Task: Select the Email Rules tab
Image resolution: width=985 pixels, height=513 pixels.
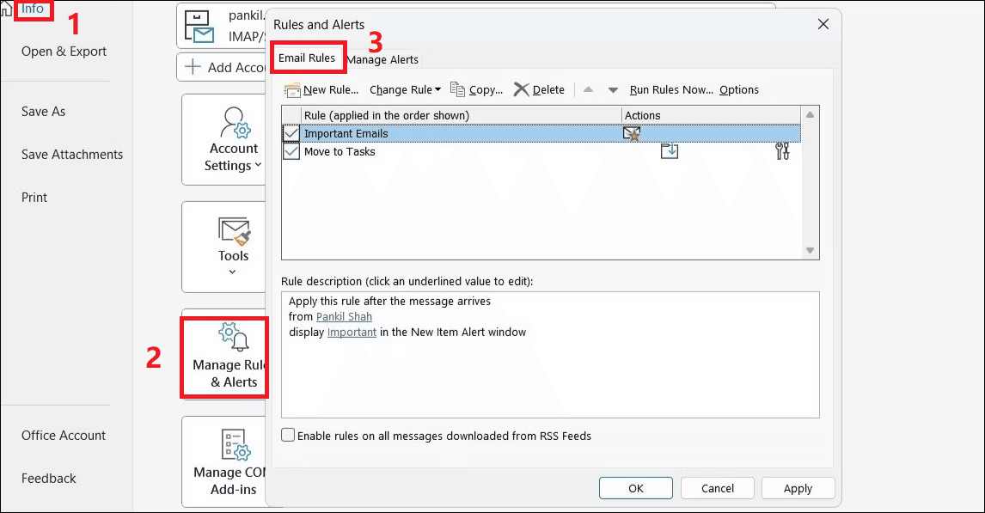Action: coord(308,57)
